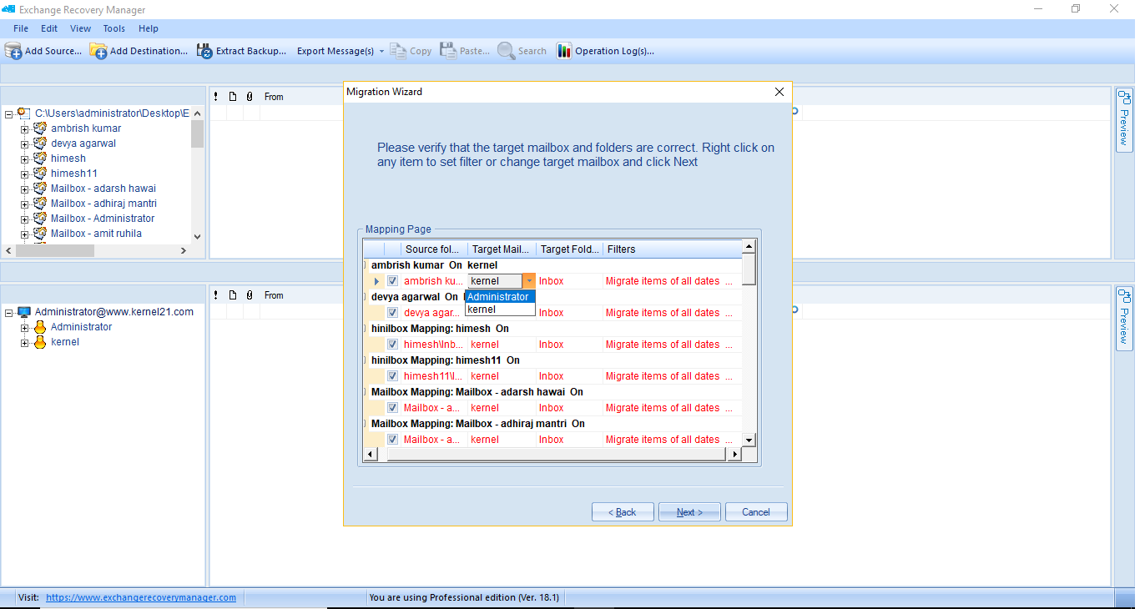This screenshot has height=609, width=1140.
Task: Click the attachment column icon in upper list
Action: pyautogui.click(x=249, y=97)
